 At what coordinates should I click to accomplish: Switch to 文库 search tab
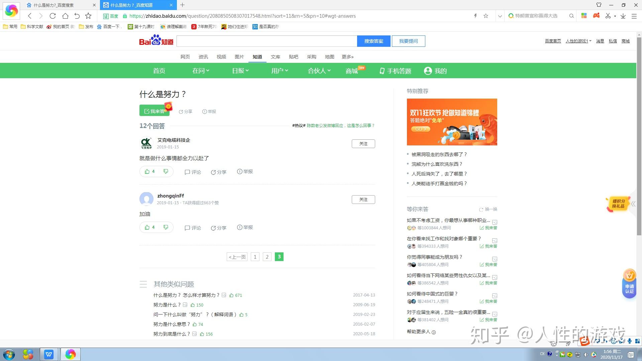[x=275, y=57]
